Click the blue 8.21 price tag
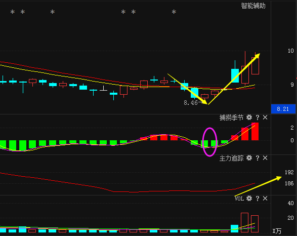The height and width of the screenshot is (236, 297). coord(283,109)
